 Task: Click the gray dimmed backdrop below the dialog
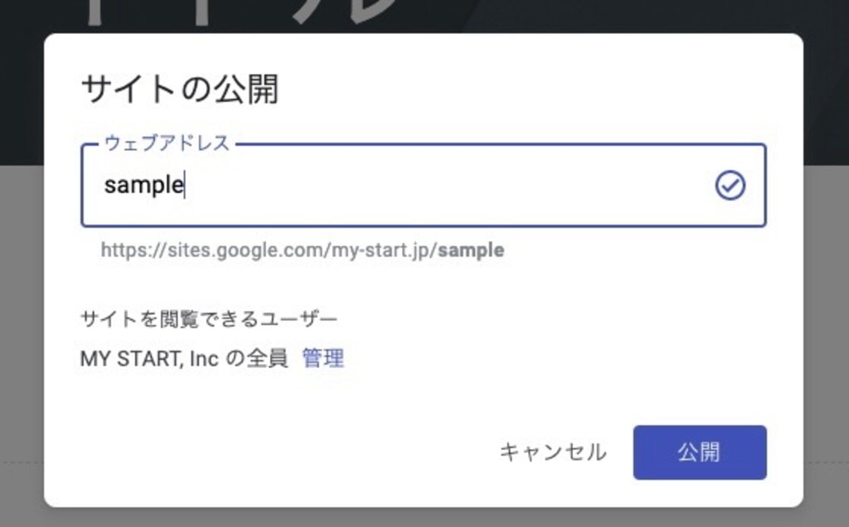[x=424, y=518]
